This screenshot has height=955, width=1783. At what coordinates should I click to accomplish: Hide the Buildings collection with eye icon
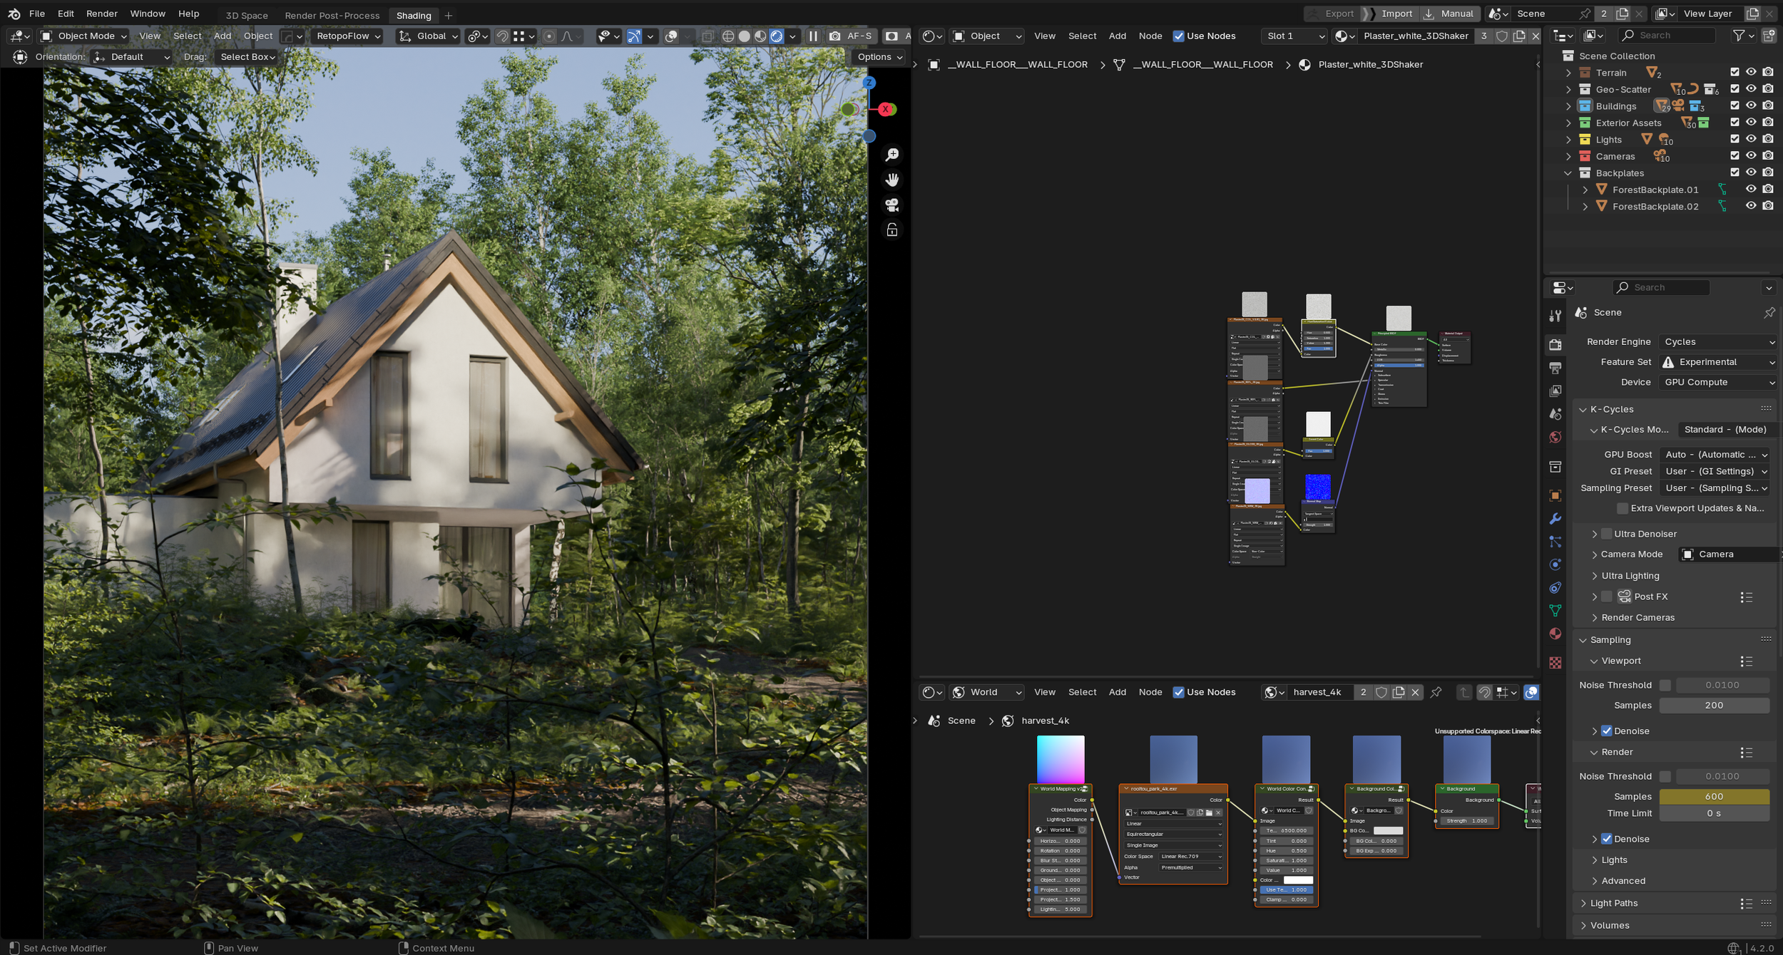click(1751, 105)
